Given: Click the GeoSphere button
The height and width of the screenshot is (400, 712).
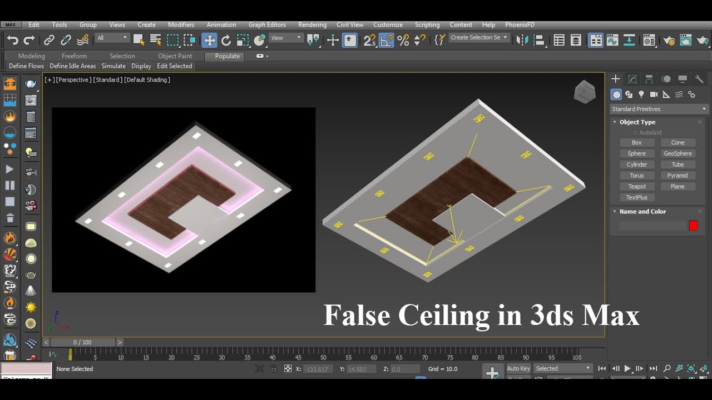Looking at the screenshot, I should click(678, 154).
